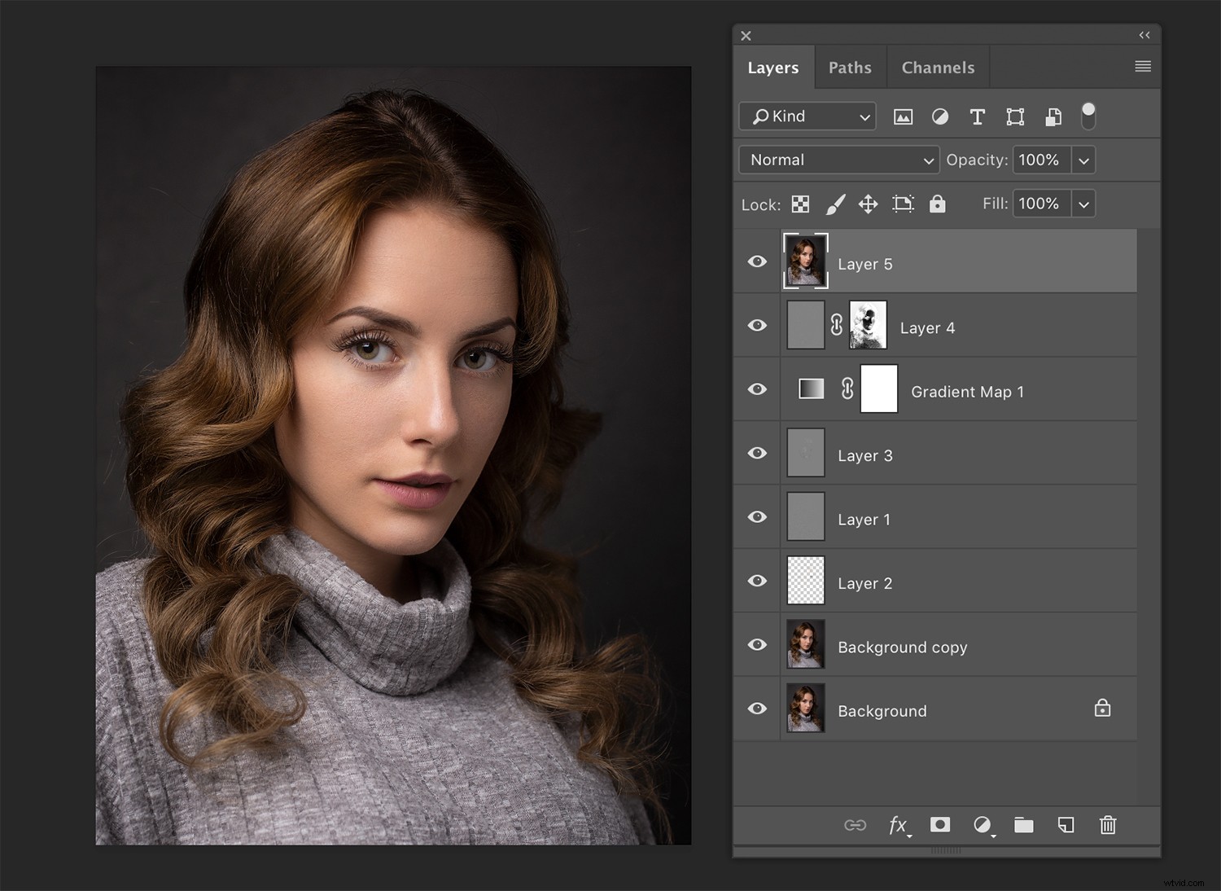Click the Add layer style fx icon

[x=898, y=825]
